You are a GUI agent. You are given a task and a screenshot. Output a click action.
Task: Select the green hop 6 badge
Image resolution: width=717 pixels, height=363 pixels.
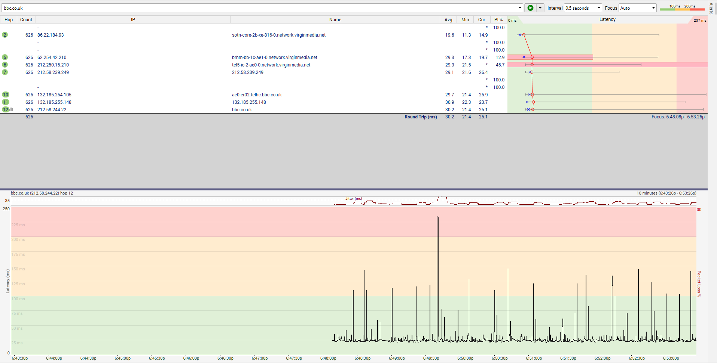tap(5, 65)
